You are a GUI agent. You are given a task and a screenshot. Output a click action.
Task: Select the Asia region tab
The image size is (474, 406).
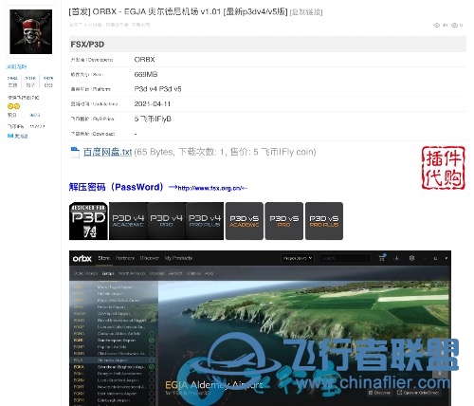coord(210,273)
